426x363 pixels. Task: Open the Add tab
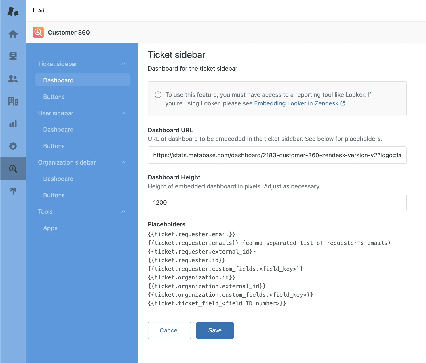tap(39, 10)
